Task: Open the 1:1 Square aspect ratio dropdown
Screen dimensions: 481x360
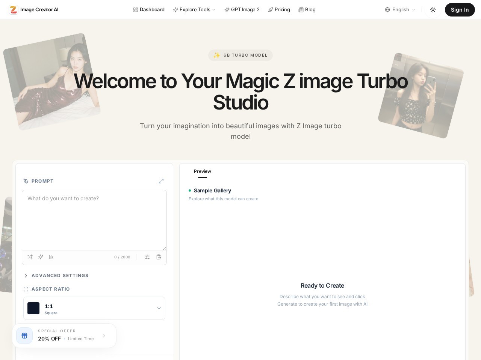Action: (x=94, y=308)
